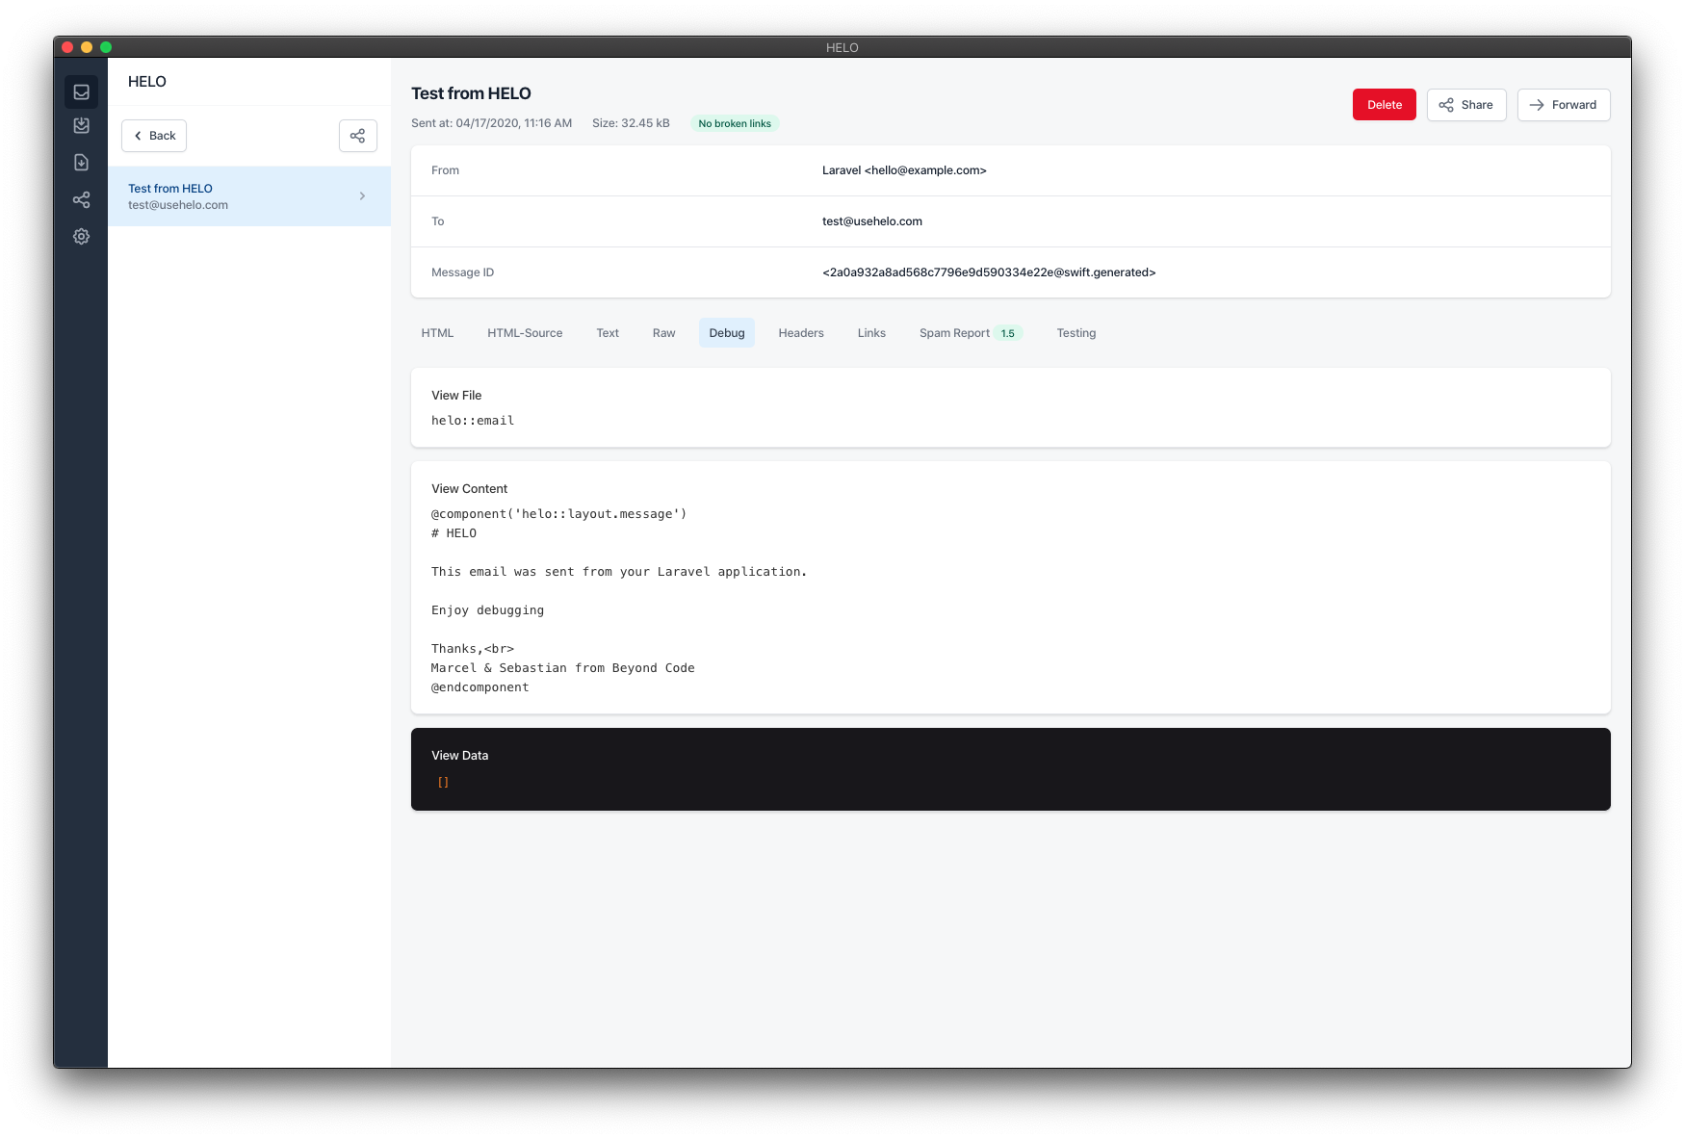Switch to the Raw tab
This screenshot has height=1139, width=1685.
[663, 333]
